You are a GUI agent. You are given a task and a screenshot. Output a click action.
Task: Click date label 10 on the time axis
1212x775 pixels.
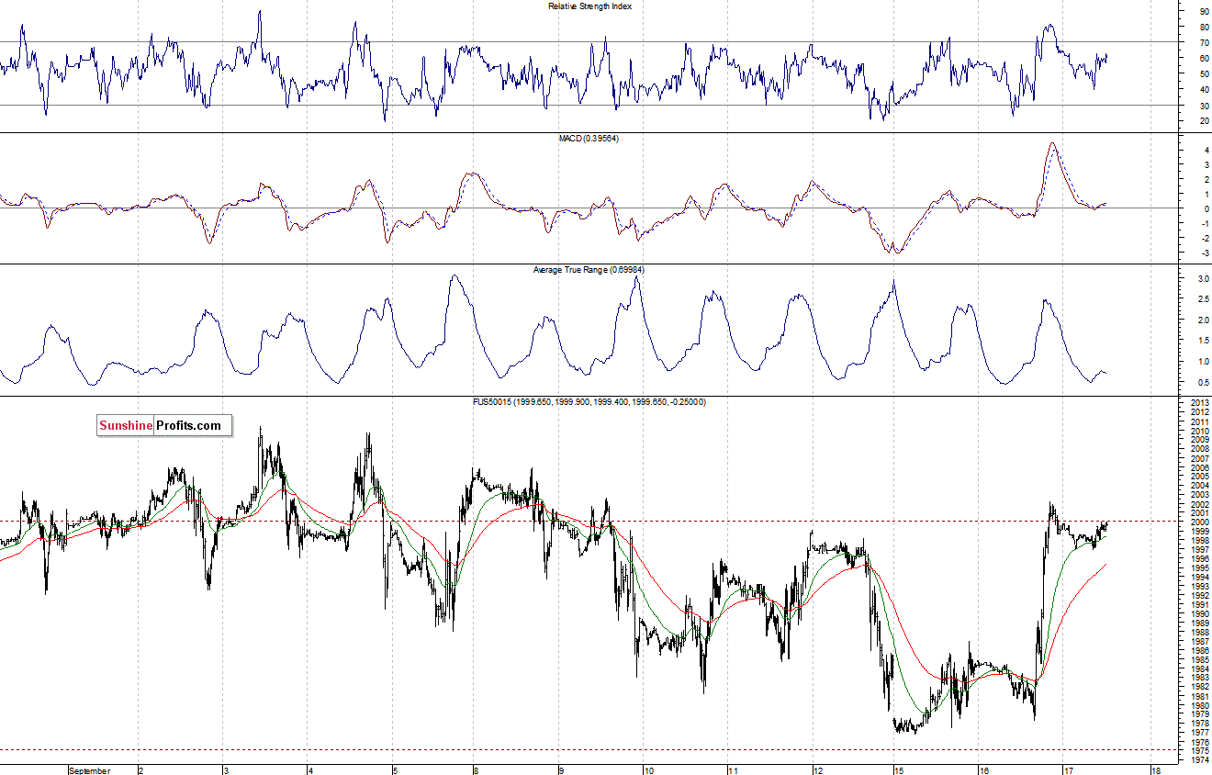pyautogui.click(x=647, y=770)
